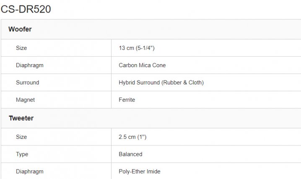Click the 'Hybrid Surround' text

tap(139, 83)
